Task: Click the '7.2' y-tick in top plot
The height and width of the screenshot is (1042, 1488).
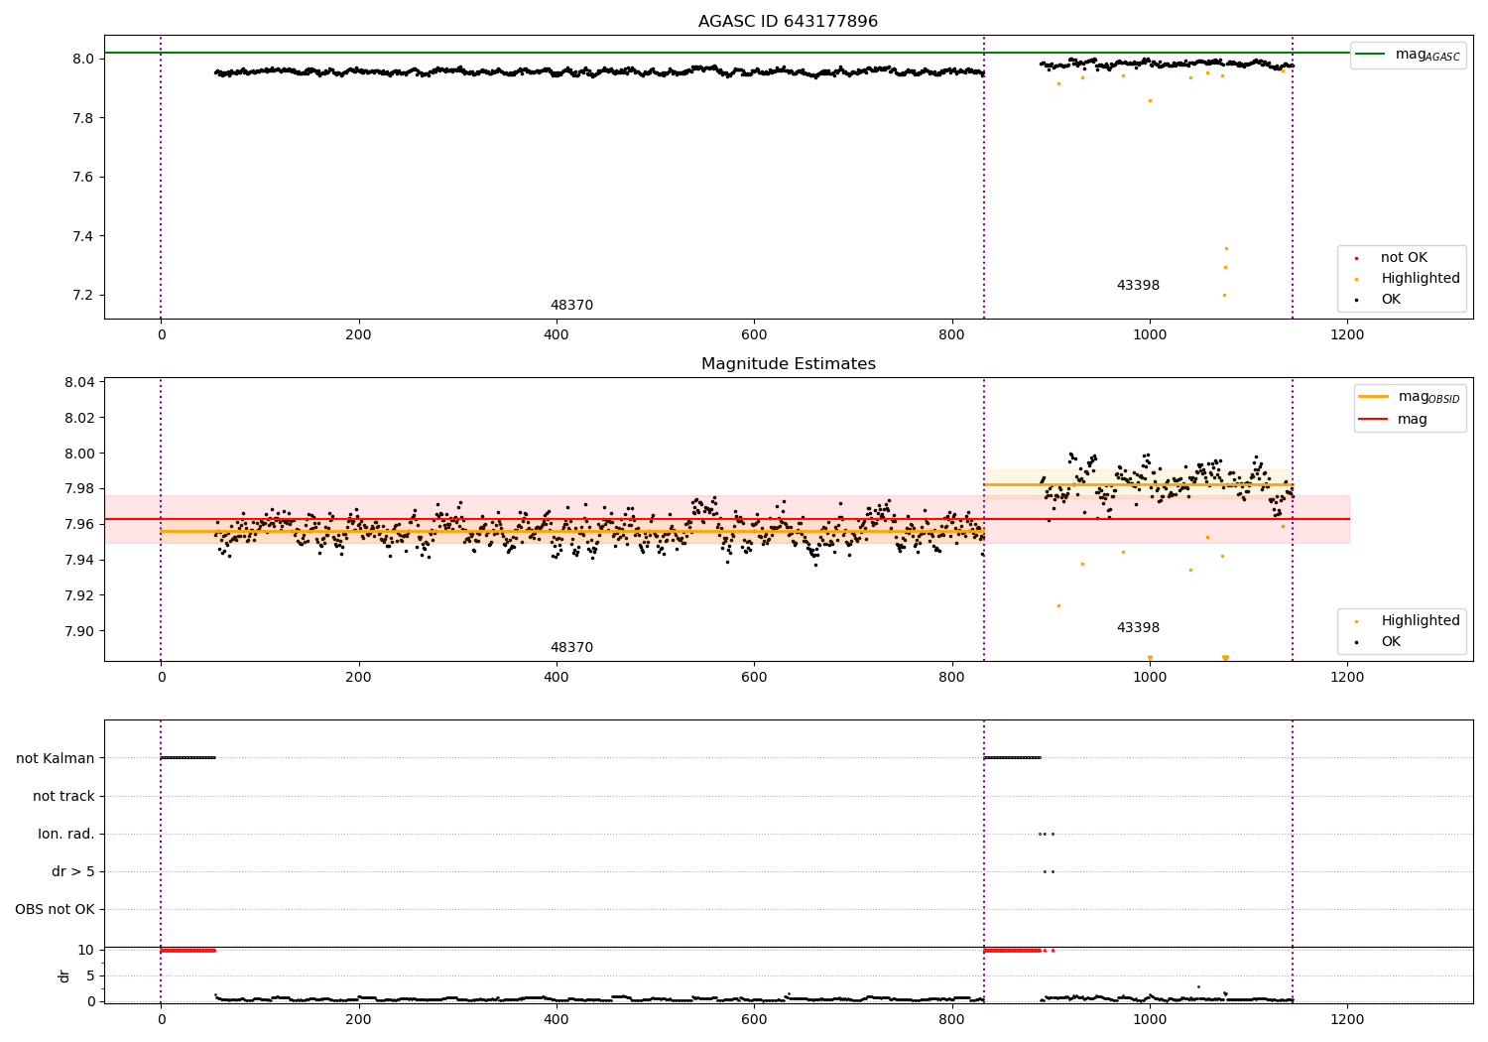Action: (82, 296)
